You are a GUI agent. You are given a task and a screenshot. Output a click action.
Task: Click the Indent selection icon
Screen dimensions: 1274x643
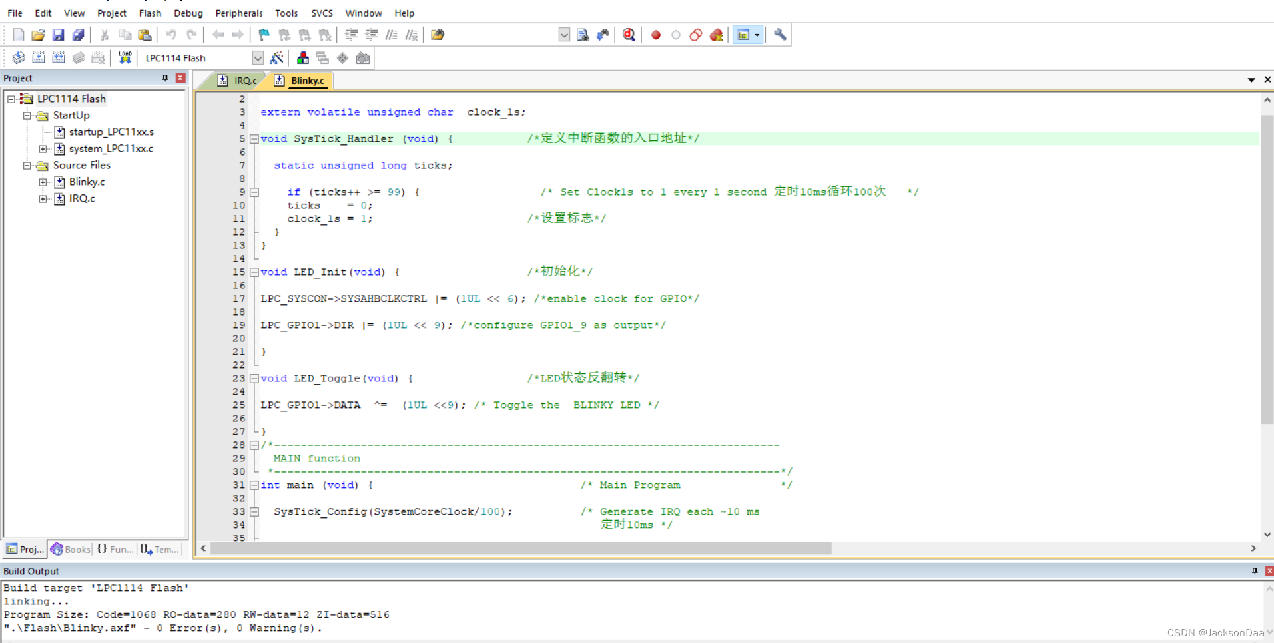pos(351,35)
